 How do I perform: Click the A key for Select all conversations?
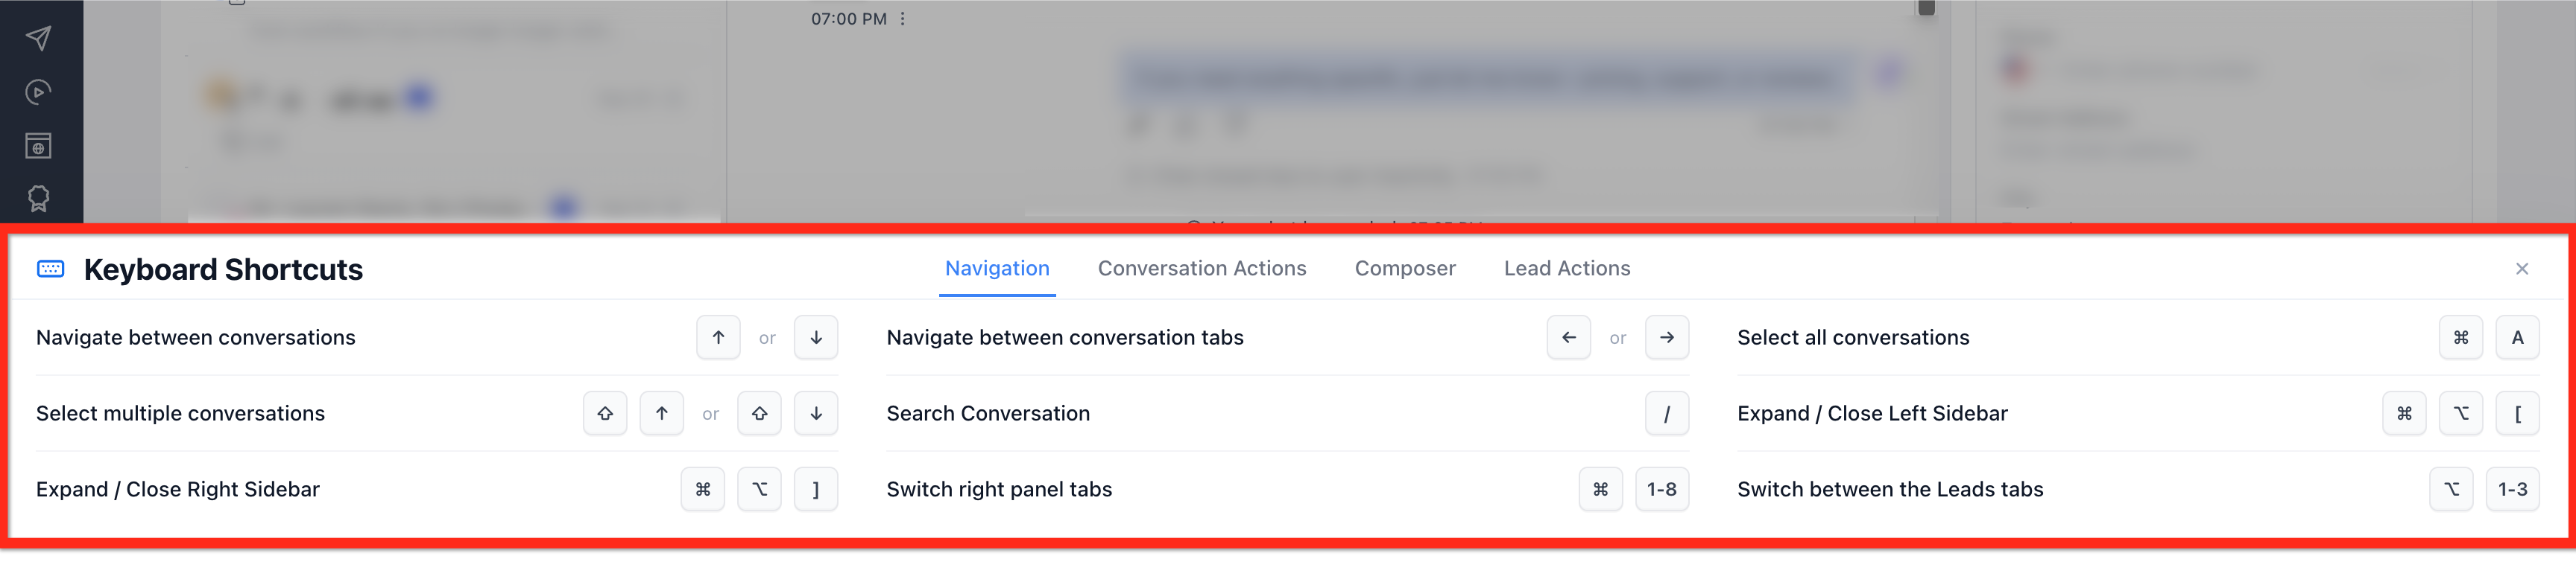(x=2518, y=337)
